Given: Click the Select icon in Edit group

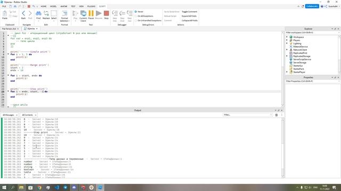Looking at the screenshot, I should pyautogui.click(x=54, y=14).
